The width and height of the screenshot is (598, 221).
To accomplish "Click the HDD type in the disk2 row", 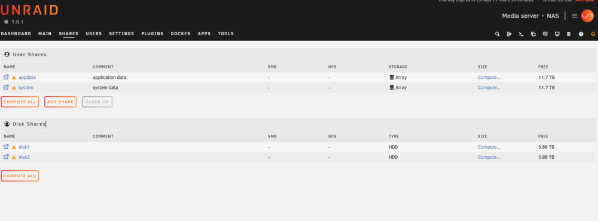I will point(393,157).
